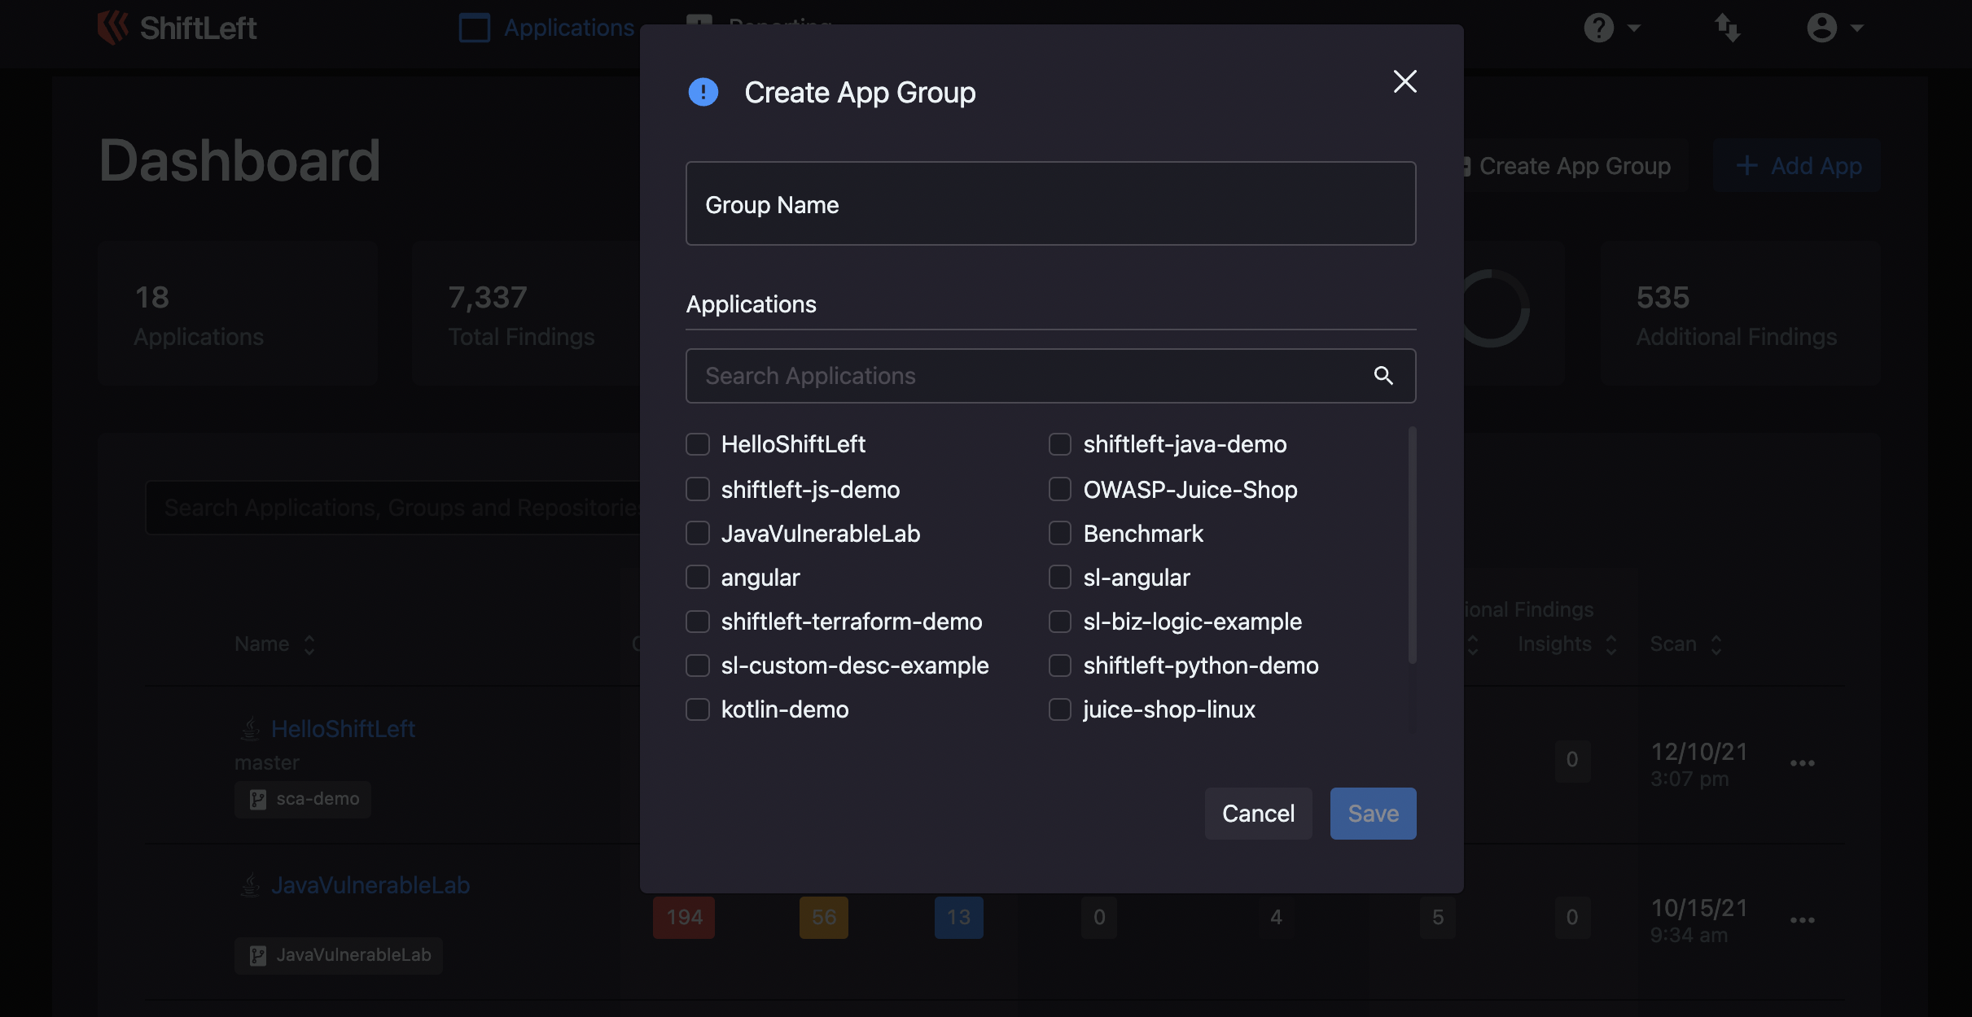
Task: Open the JavaVulnerableLab application link
Action: pyautogui.click(x=370, y=885)
